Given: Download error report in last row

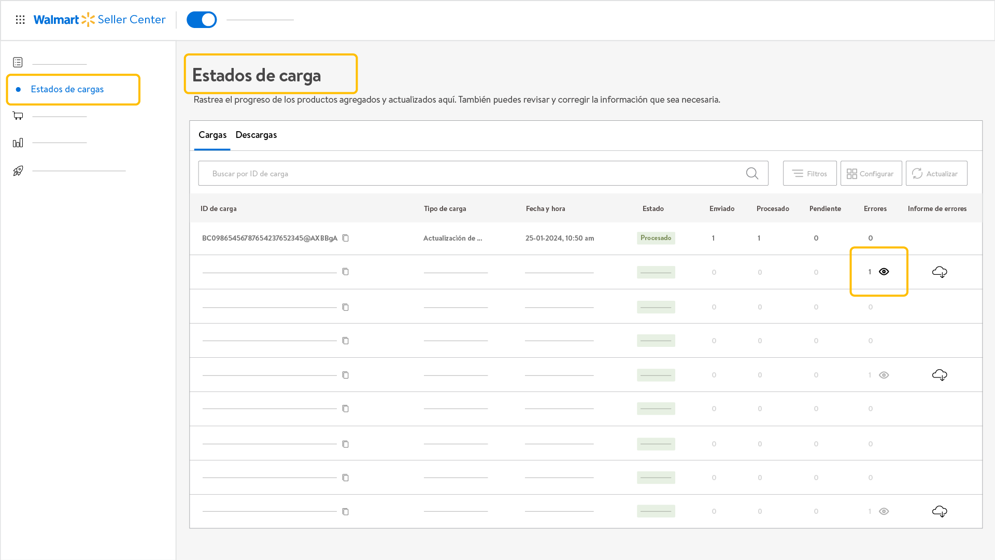Looking at the screenshot, I should coord(940,511).
